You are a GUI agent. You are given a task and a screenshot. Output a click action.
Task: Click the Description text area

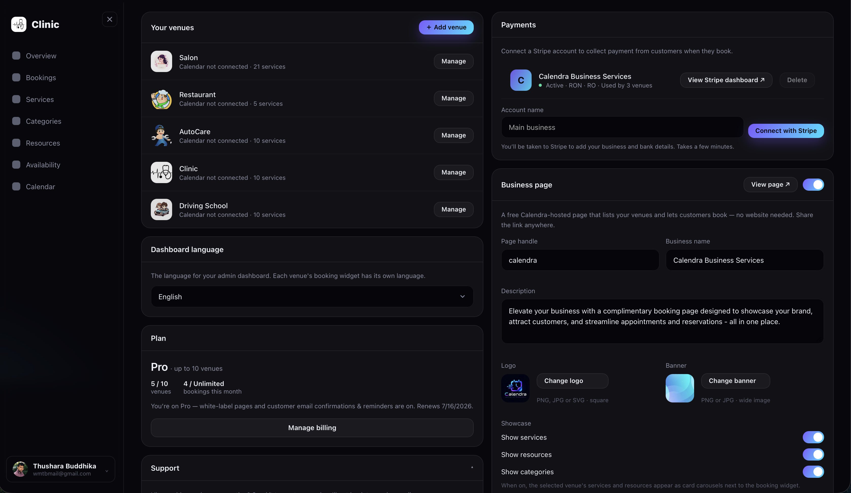[x=662, y=321]
